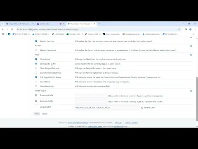Click the Summary Suffix row icon
This screenshot has height=149, width=198.
36,101
